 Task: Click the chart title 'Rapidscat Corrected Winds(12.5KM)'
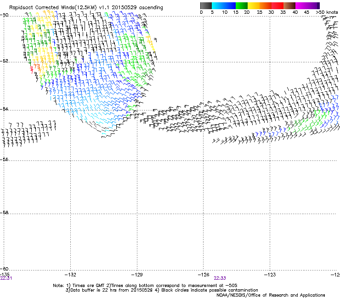tap(53, 8)
